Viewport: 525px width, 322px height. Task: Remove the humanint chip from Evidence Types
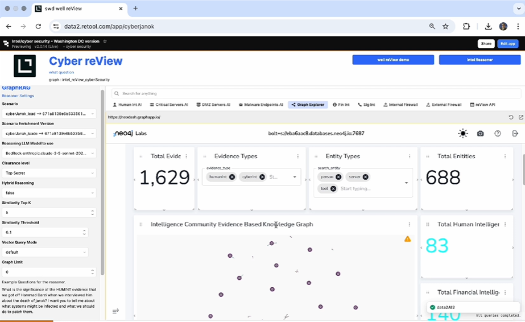click(232, 177)
